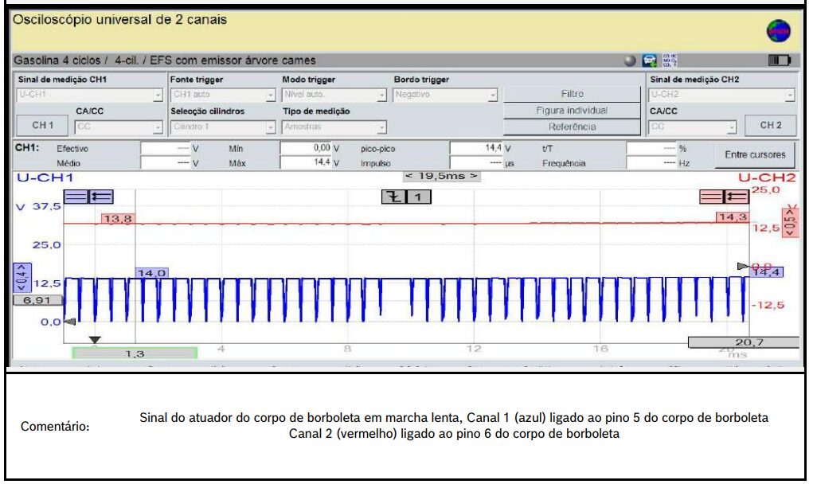Viewport: 813px width, 488px height.
Task: Click the print/communication status icon
Action: (650, 61)
